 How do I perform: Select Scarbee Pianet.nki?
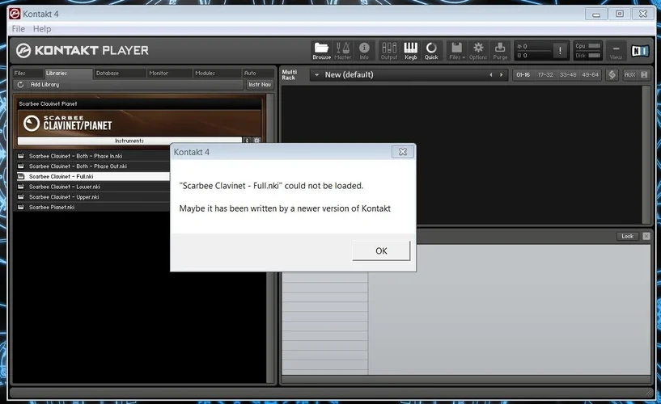(93, 207)
